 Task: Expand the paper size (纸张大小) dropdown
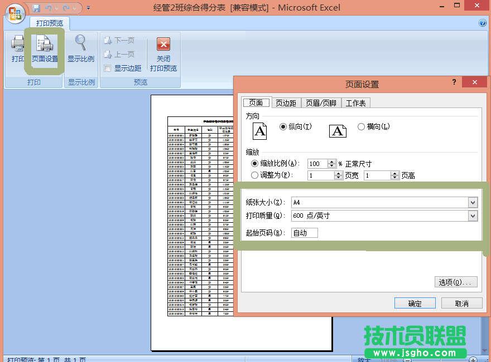coord(473,203)
